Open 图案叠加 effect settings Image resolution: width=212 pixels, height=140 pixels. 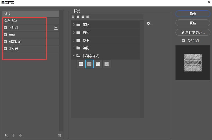(15, 42)
